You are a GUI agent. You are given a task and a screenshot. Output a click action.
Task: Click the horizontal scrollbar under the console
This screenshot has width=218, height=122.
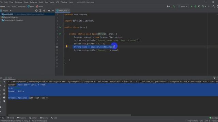69,115
